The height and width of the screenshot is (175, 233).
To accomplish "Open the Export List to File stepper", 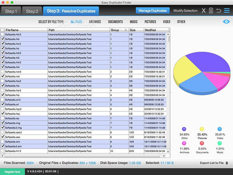I will tap(227, 163).
